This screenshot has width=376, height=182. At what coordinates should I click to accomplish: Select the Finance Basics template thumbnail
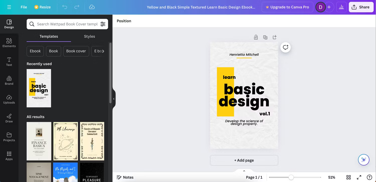click(39, 141)
